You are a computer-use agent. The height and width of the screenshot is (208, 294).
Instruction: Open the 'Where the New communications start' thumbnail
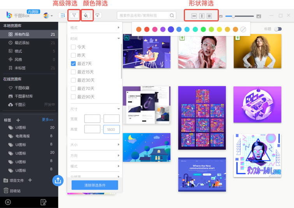tap(202, 175)
